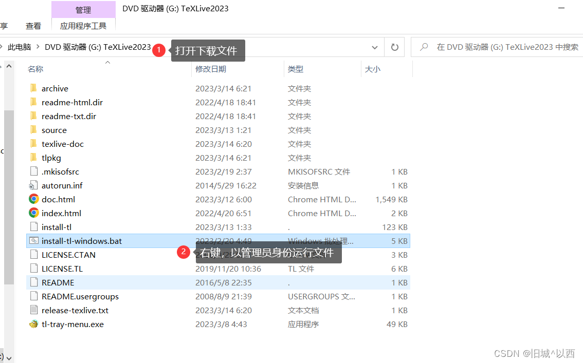Click the Chrome icon next to doc.html

click(x=34, y=199)
